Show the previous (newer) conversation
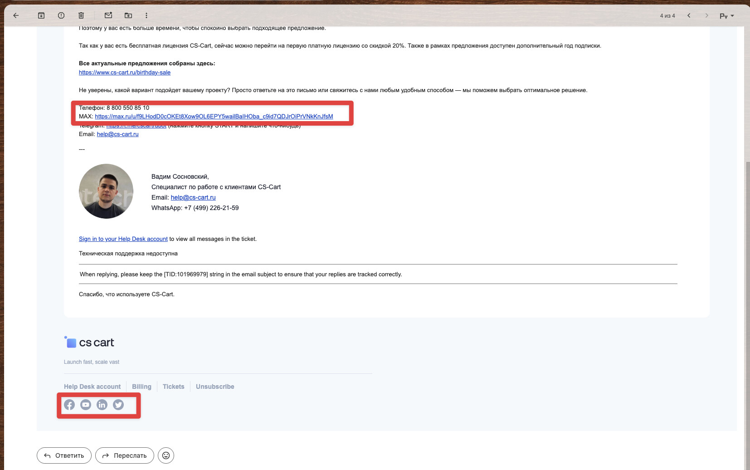 coord(689,15)
